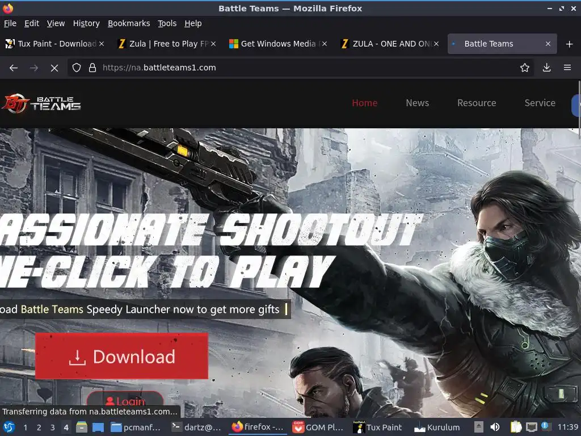Viewport: 581px width, 436px height.
Task: Close the Battle Teams tab
Action: tap(548, 44)
